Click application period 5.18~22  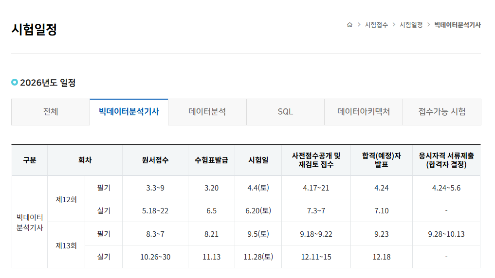[x=155, y=210]
